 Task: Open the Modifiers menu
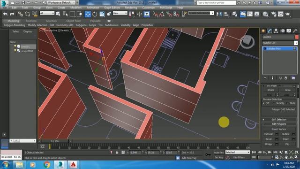[x=76, y=8]
